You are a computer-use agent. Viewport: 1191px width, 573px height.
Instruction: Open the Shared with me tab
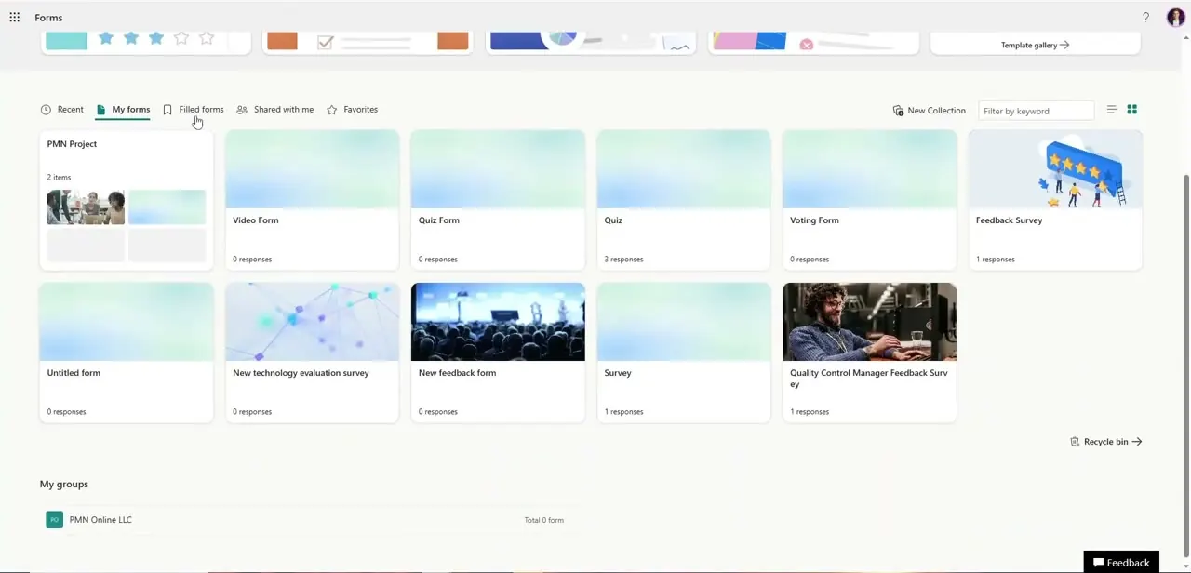(x=275, y=110)
